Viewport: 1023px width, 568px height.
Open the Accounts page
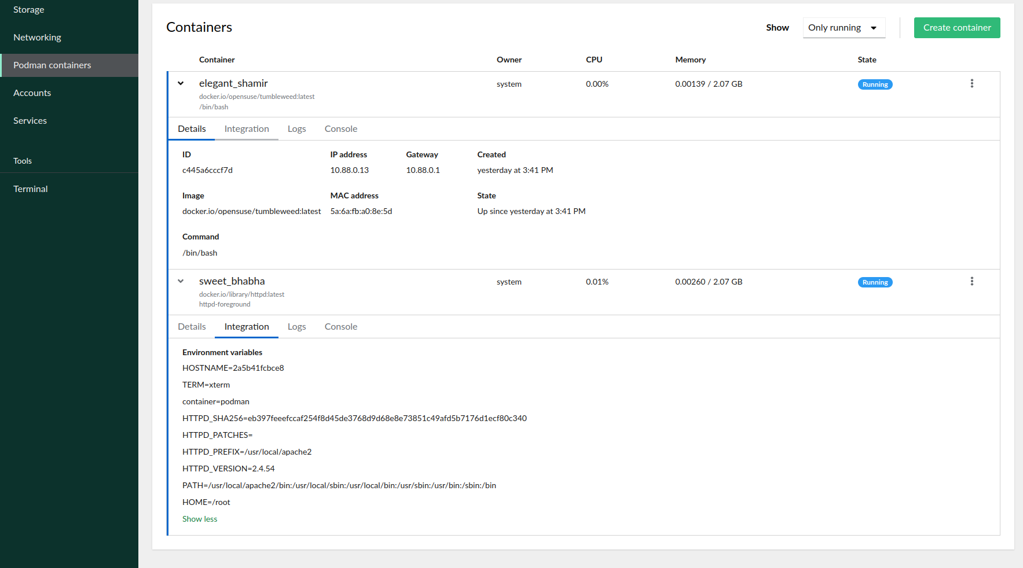tap(32, 93)
